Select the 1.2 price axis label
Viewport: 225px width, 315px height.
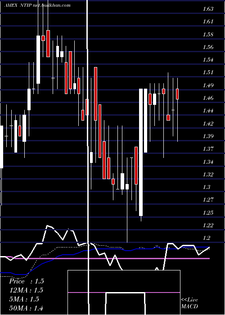pyautogui.click(x=207, y=238)
